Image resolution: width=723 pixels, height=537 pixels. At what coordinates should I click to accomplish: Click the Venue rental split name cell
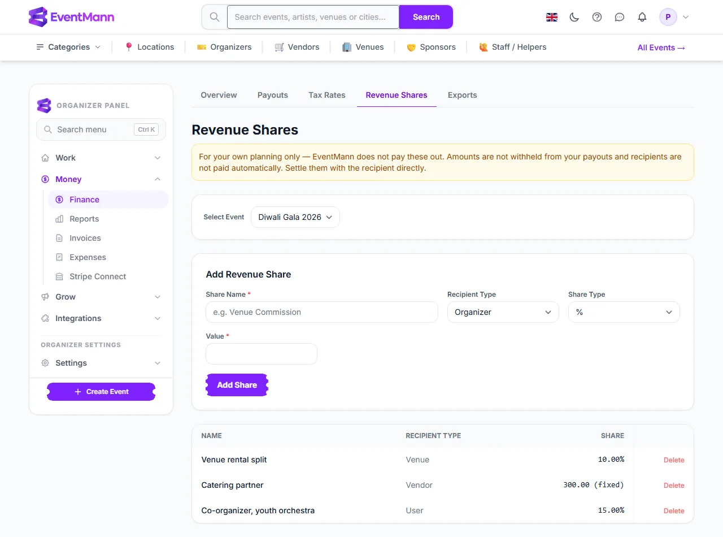(234, 460)
